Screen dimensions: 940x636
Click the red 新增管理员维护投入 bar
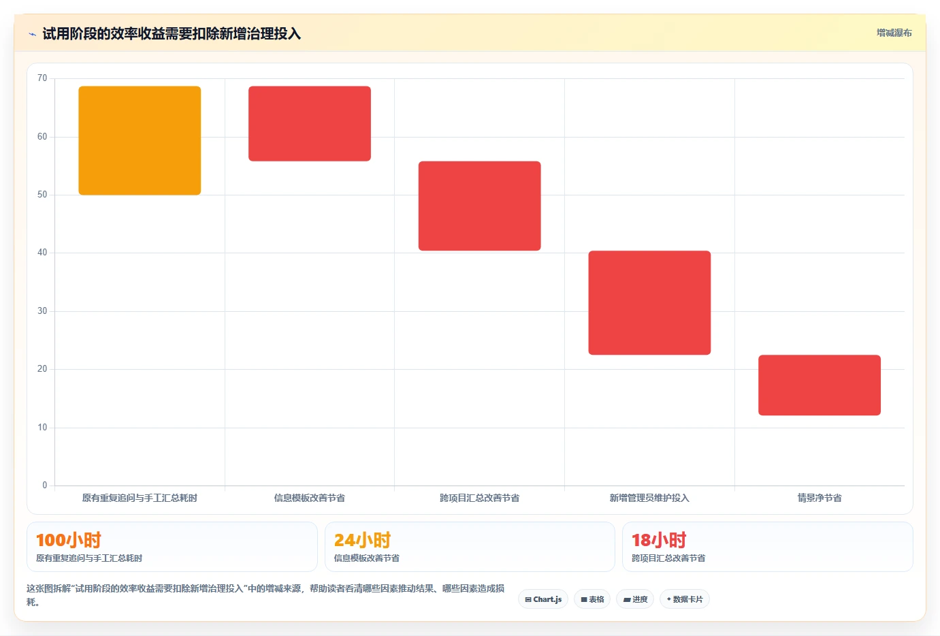pos(649,302)
